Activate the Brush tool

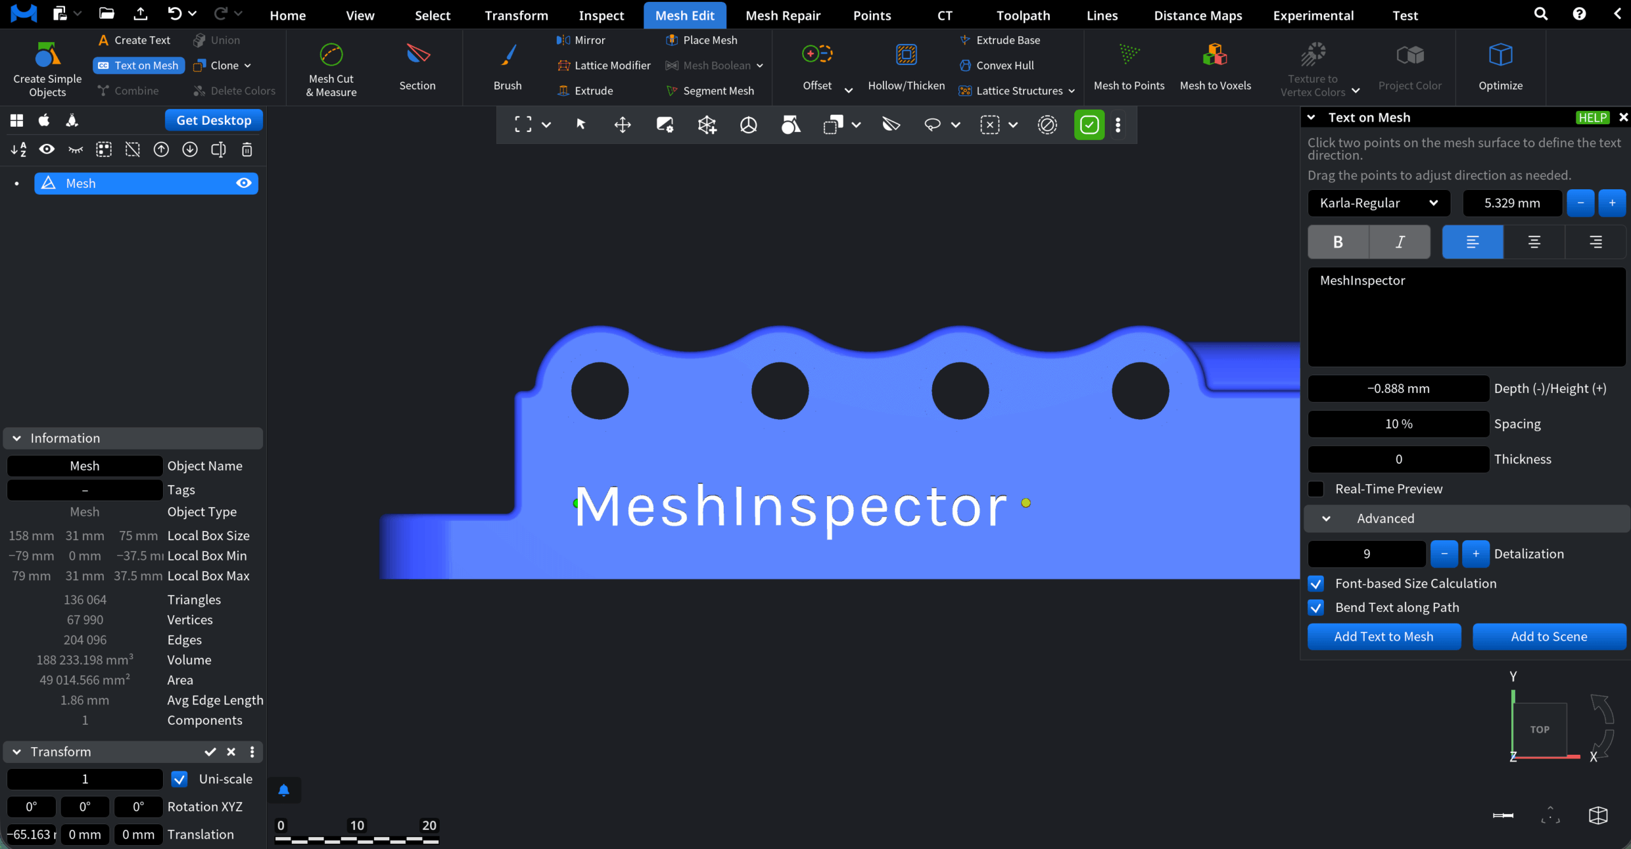507,66
